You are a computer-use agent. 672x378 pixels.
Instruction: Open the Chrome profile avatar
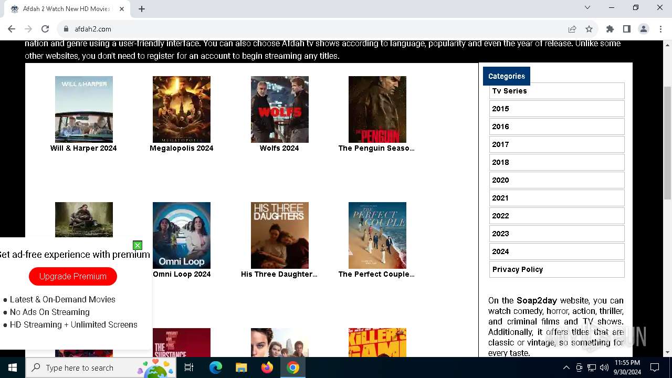644,29
